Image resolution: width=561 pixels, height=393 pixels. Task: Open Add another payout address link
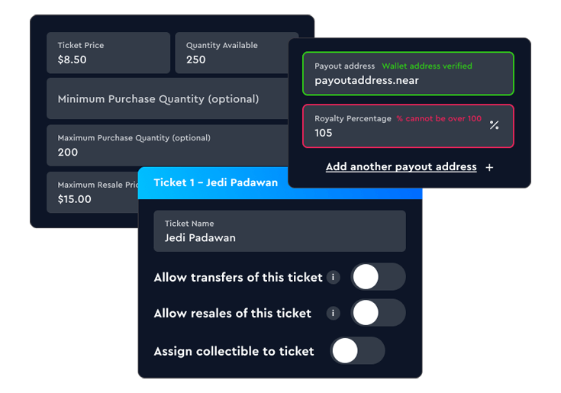(401, 167)
